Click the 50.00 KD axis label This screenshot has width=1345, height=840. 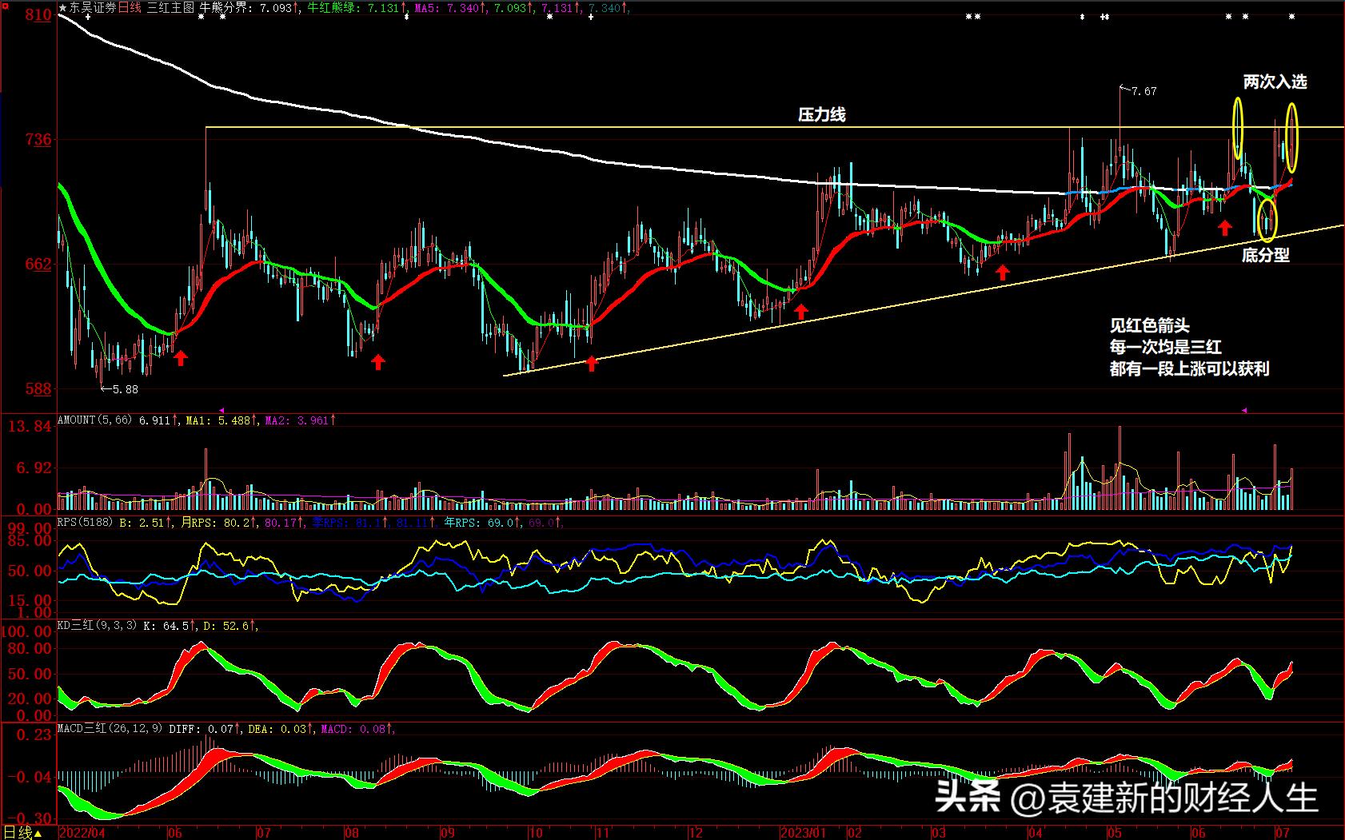(30, 674)
